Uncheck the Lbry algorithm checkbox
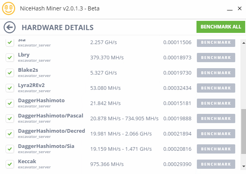Screen dimensions: 246x174 10,57
